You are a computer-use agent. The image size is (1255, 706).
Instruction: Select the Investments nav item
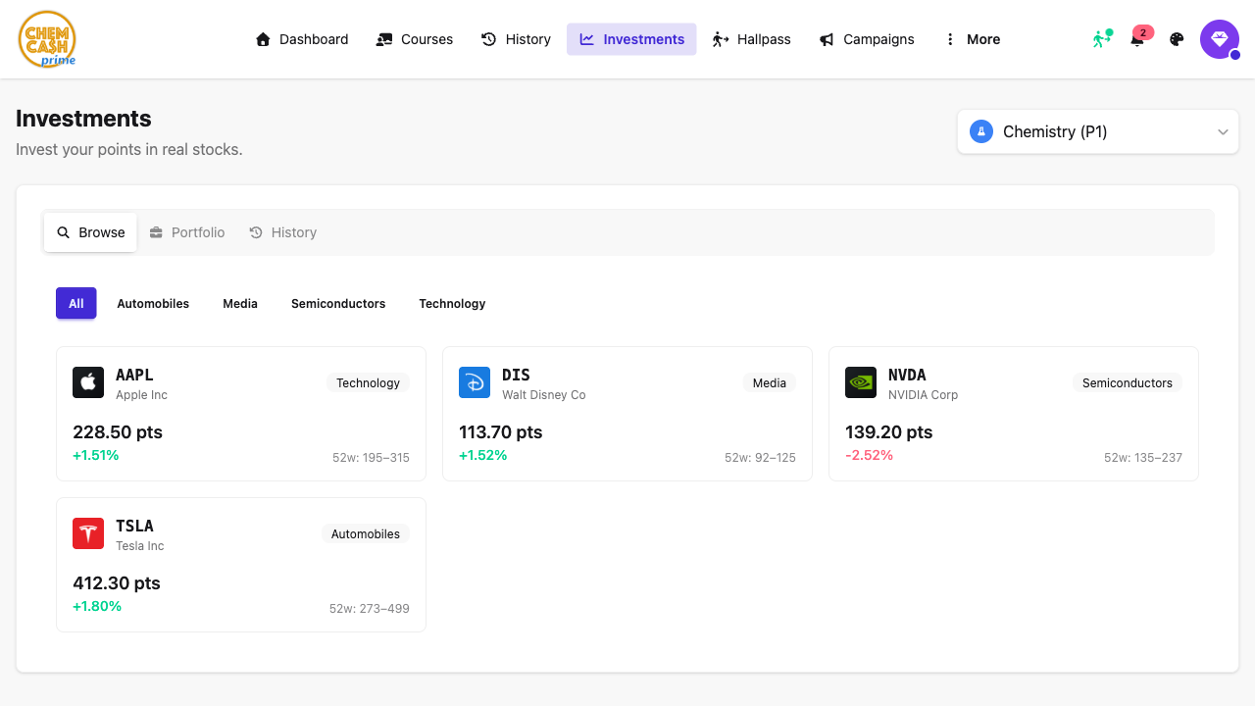coord(631,39)
